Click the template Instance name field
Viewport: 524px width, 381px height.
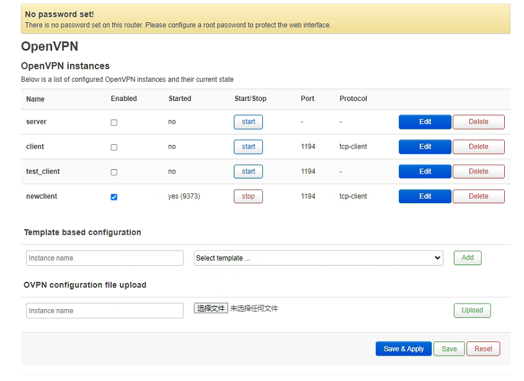point(105,258)
